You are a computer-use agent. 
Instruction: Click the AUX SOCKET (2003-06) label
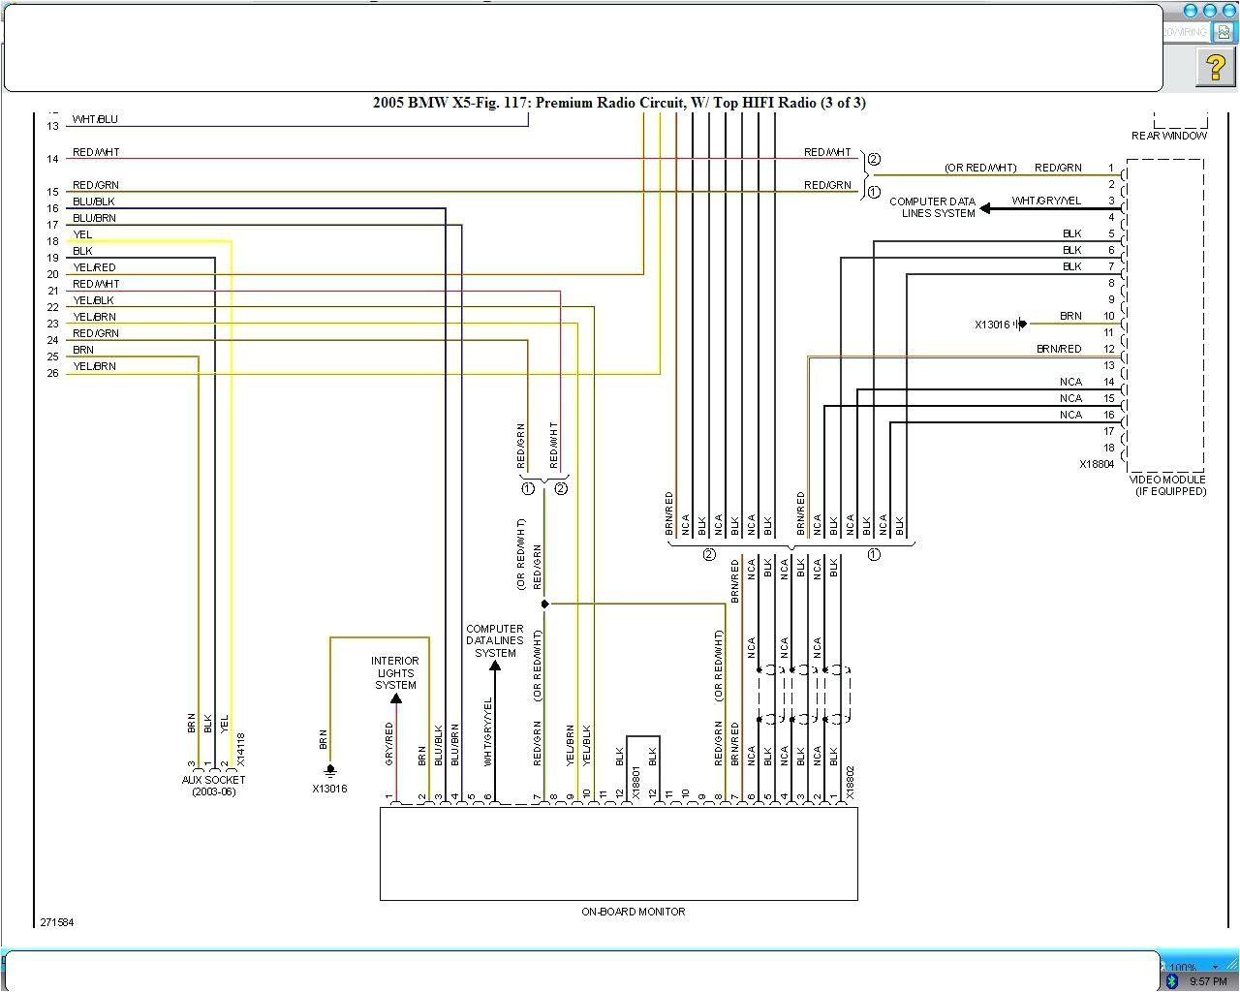tap(212, 785)
